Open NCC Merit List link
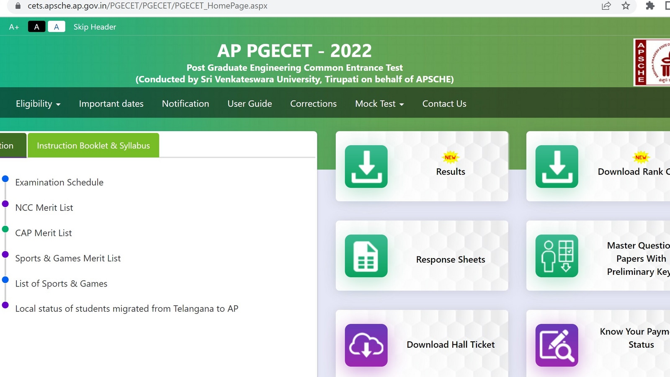The height and width of the screenshot is (377, 670). point(44,207)
